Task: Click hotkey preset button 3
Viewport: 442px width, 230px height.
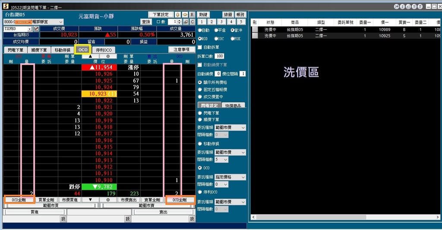Action: click(x=221, y=22)
